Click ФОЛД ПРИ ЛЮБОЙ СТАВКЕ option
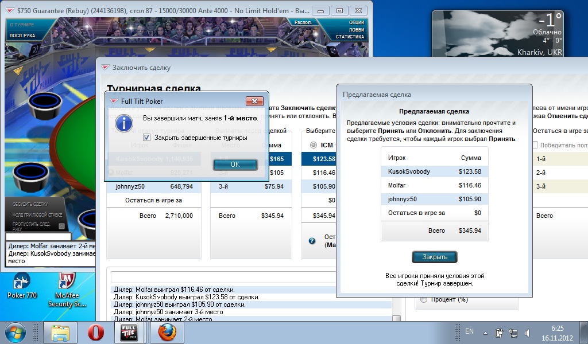 [37, 215]
